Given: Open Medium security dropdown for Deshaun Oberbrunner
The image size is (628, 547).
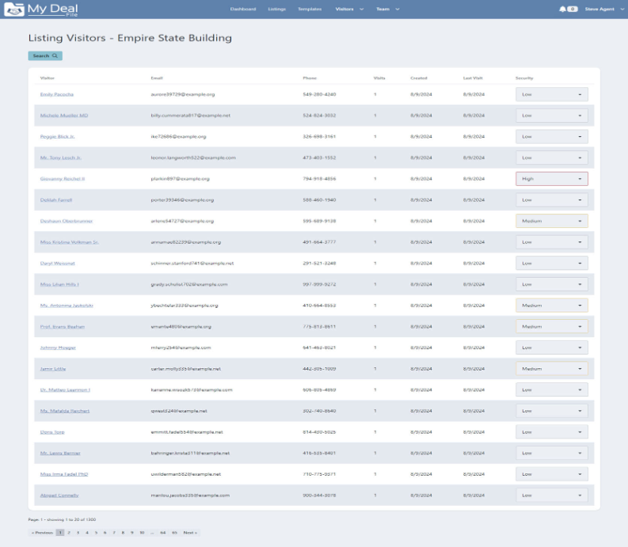Looking at the screenshot, I should coord(552,221).
